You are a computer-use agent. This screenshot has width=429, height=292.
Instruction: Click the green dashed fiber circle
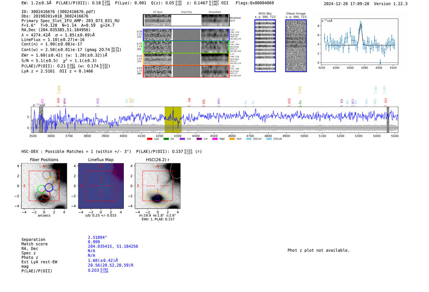(41, 189)
